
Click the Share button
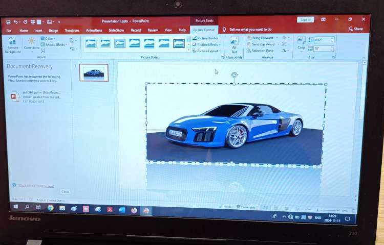click(x=355, y=29)
